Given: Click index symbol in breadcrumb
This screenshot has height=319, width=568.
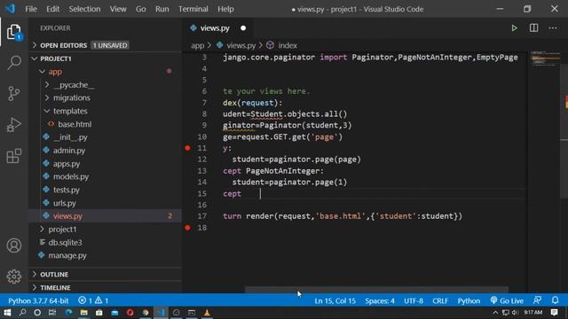Looking at the screenshot, I should tap(282, 45).
